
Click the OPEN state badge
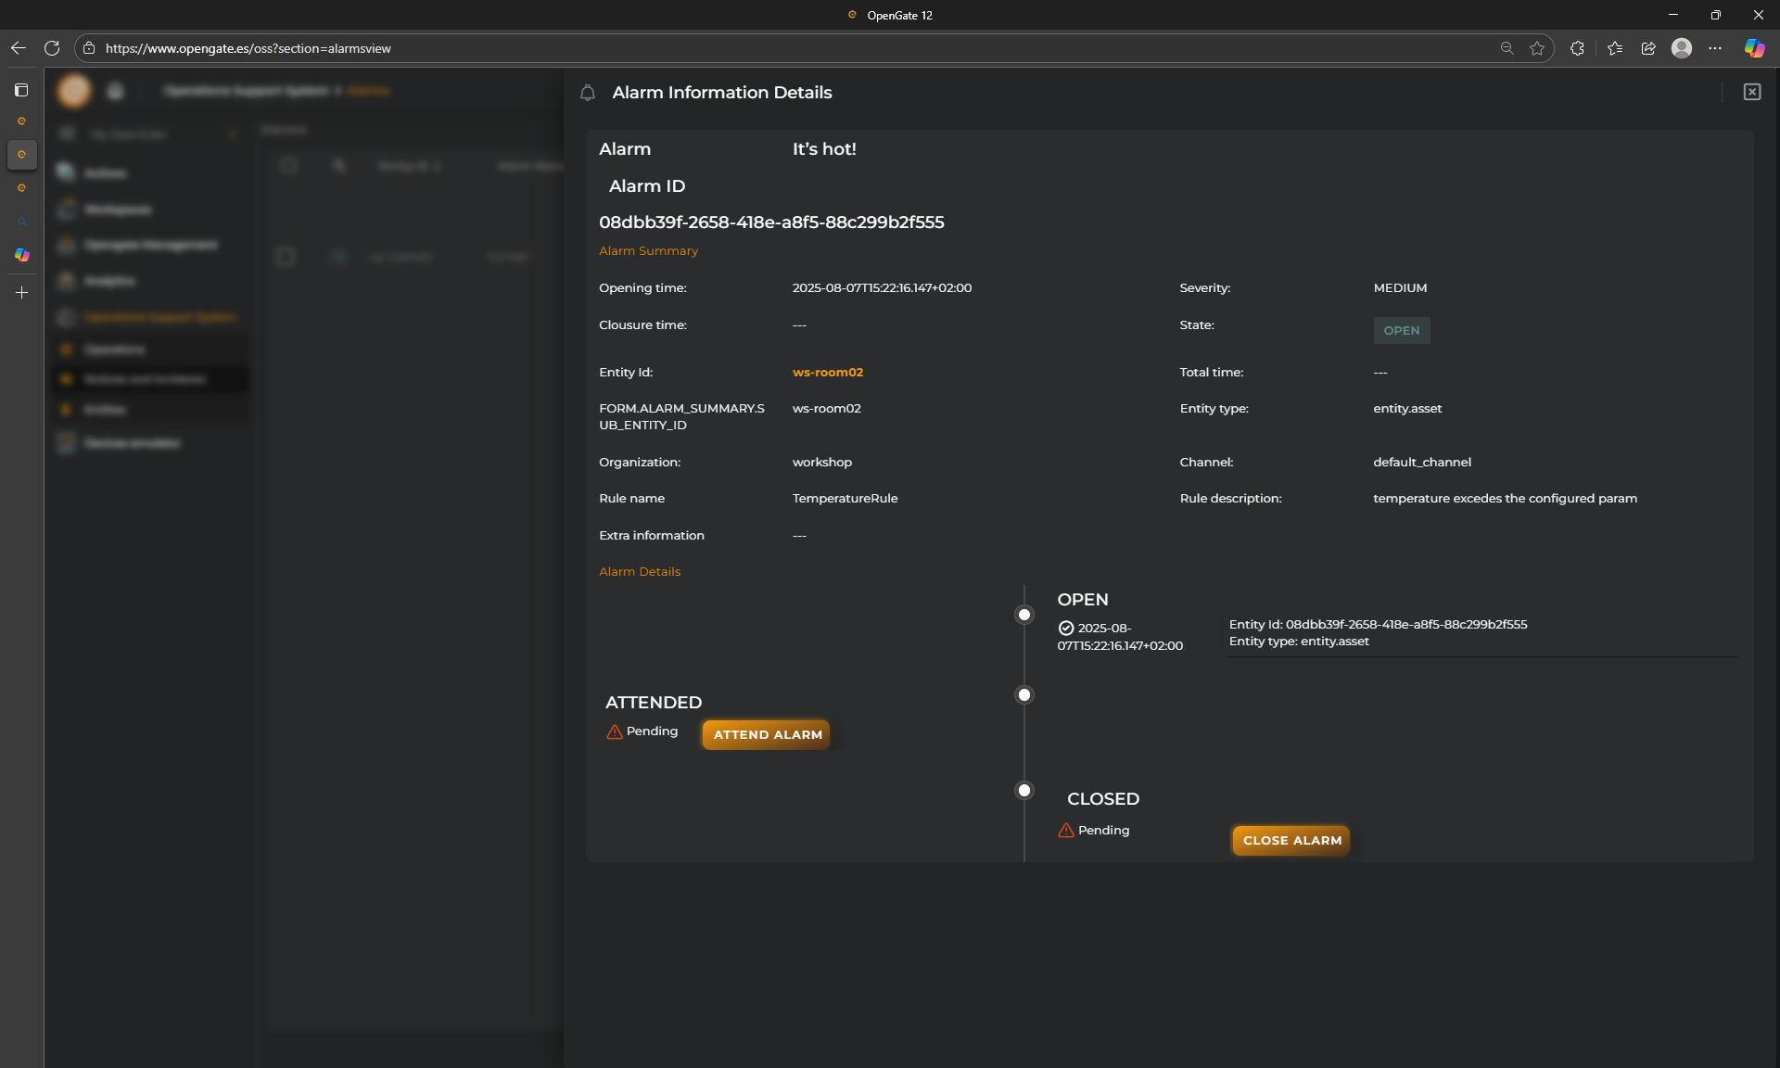tap(1401, 330)
